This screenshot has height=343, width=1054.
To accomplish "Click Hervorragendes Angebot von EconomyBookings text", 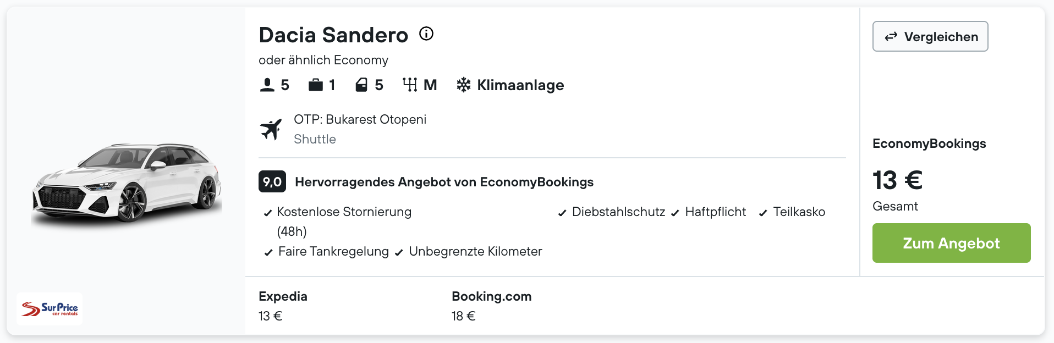I will click(x=444, y=182).
